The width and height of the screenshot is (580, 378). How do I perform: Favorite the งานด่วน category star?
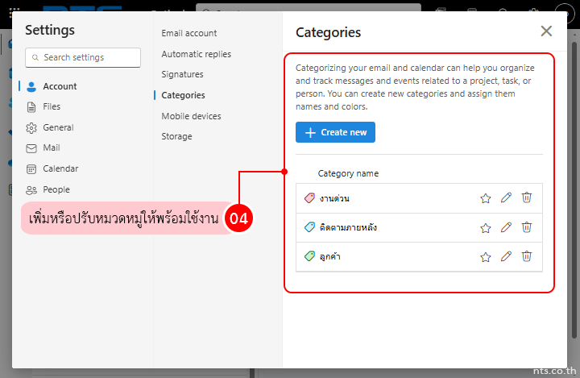click(x=486, y=198)
